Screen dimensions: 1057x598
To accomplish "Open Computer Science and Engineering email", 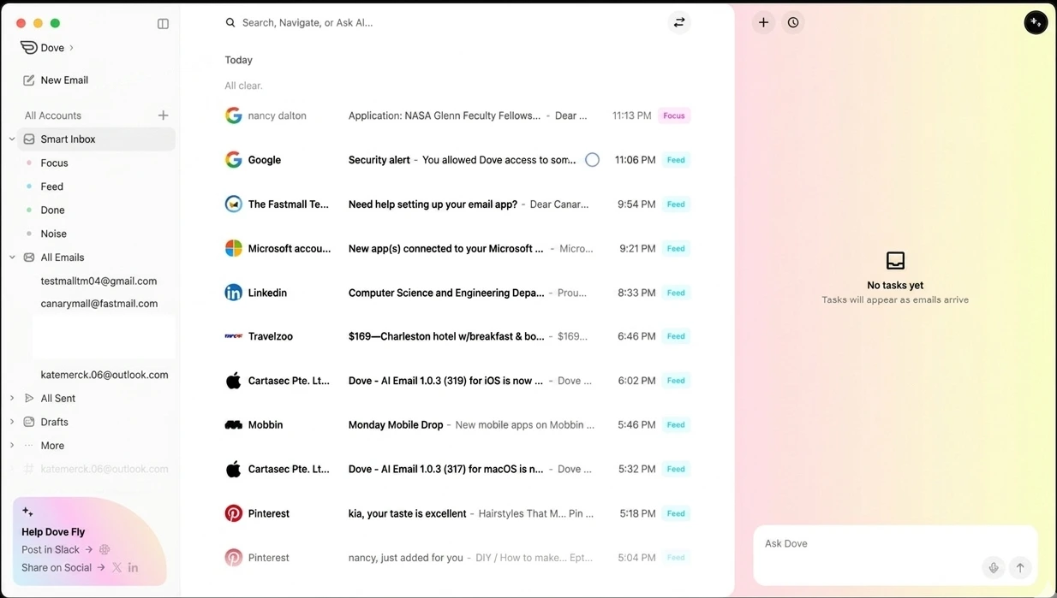I will point(457,293).
